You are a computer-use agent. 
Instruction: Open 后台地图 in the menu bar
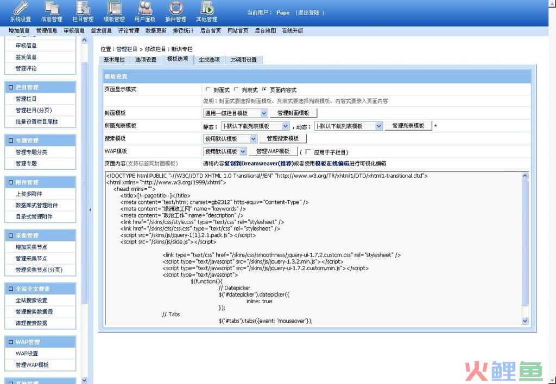tap(265, 31)
